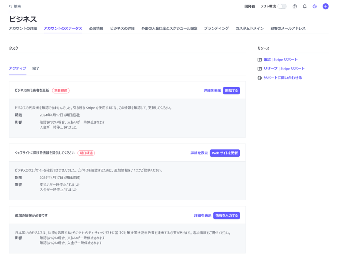This screenshot has width=343, height=256.
Task: Switch to アカウントの詳細 tab
Action: [x=23, y=28]
